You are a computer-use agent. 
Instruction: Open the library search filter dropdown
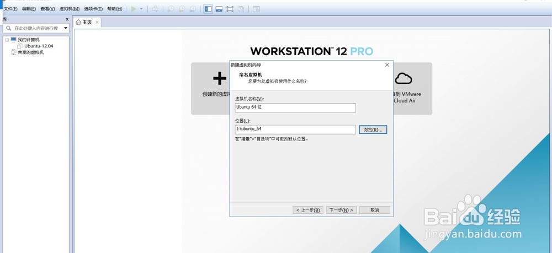pyautogui.click(x=66, y=28)
